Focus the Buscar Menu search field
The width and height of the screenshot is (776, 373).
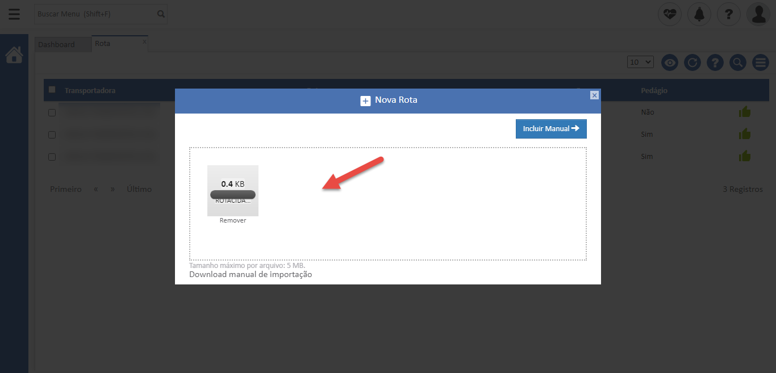coord(95,14)
